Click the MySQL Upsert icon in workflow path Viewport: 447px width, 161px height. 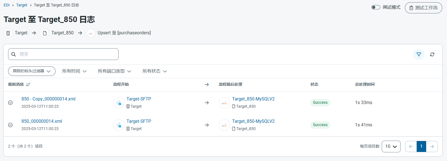click(x=91, y=33)
